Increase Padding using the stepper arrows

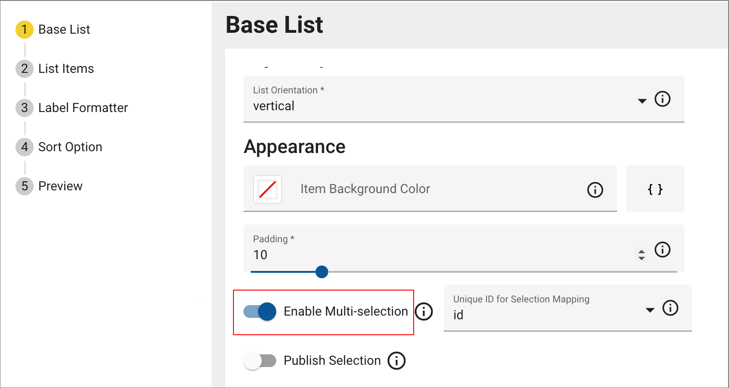pyautogui.click(x=642, y=253)
